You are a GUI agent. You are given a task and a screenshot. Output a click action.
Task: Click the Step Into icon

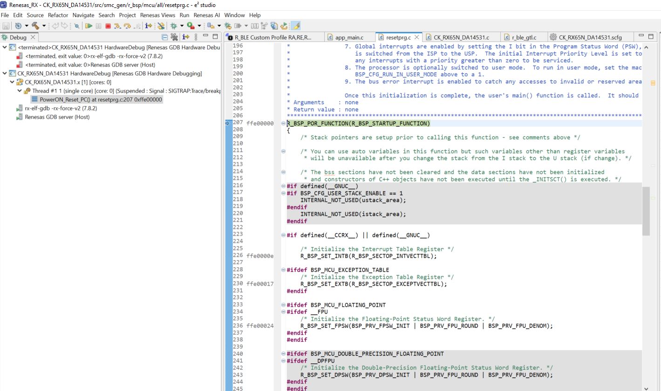tap(117, 26)
